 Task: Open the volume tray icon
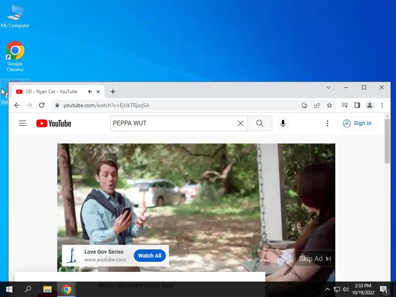click(346, 289)
